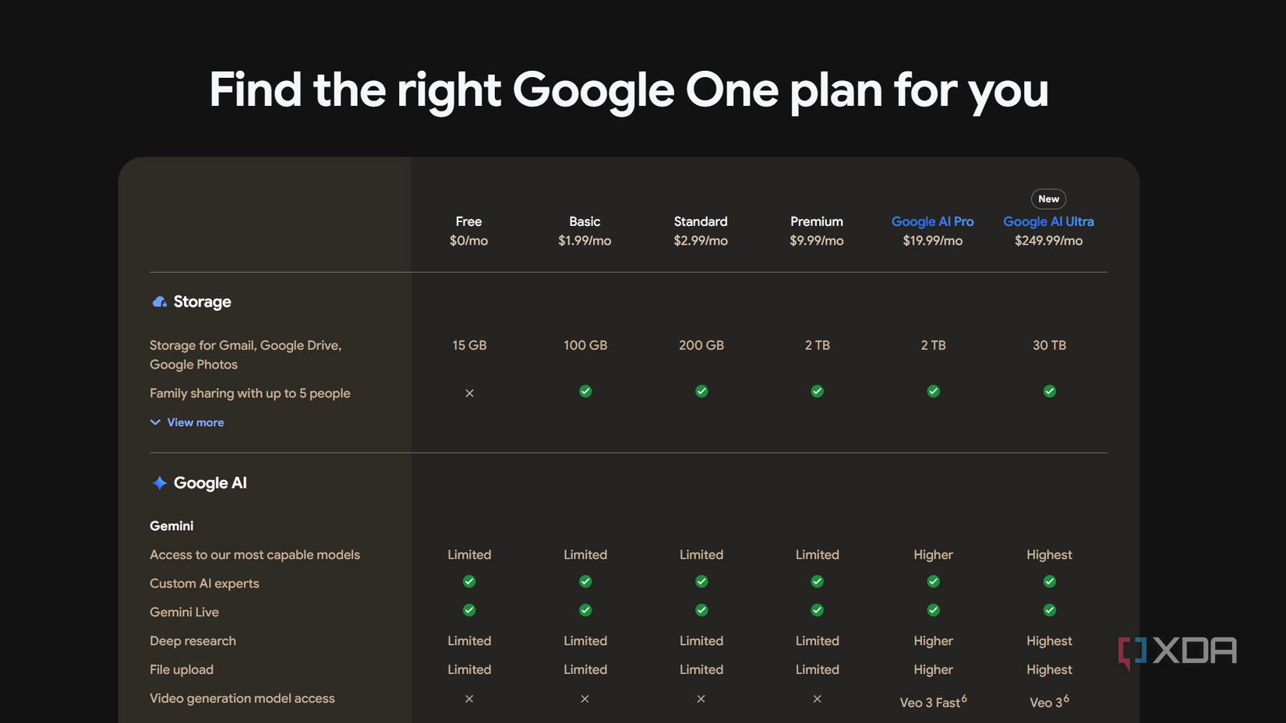The image size is (1286, 723).
Task: Click the New badge above Google AI Ultra
Action: click(1048, 199)
